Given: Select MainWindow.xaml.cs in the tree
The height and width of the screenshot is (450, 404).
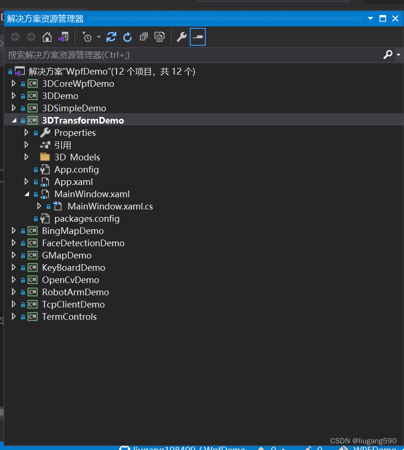Looking at the screenshot, I should (x=110, y=206).
